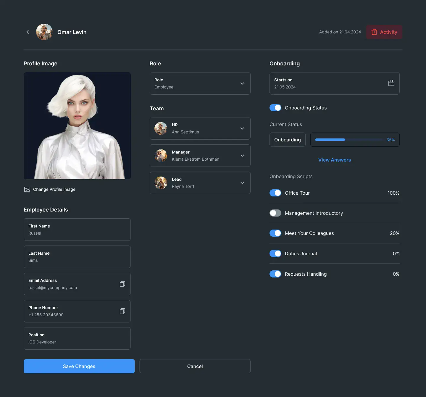The image size is (426, 397).
Task: Click the Manager team member avatar
Action: [161, 156]
